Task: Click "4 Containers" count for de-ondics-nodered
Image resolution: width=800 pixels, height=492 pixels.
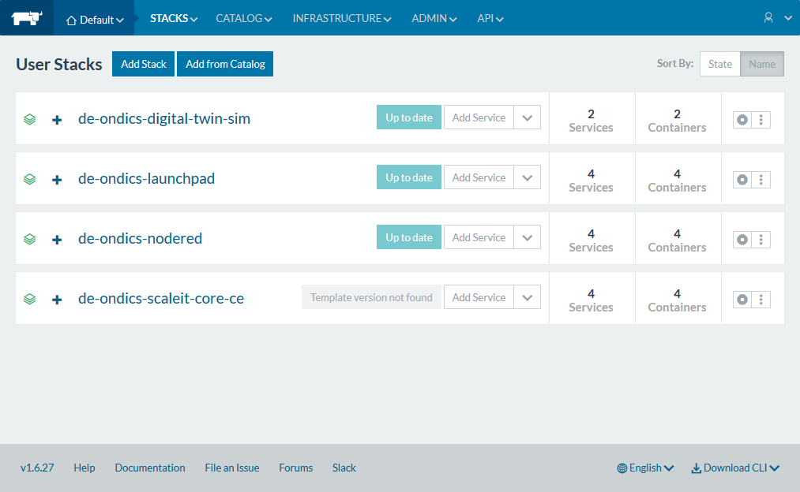Action: pyautogui.click(x=677, y=240)
